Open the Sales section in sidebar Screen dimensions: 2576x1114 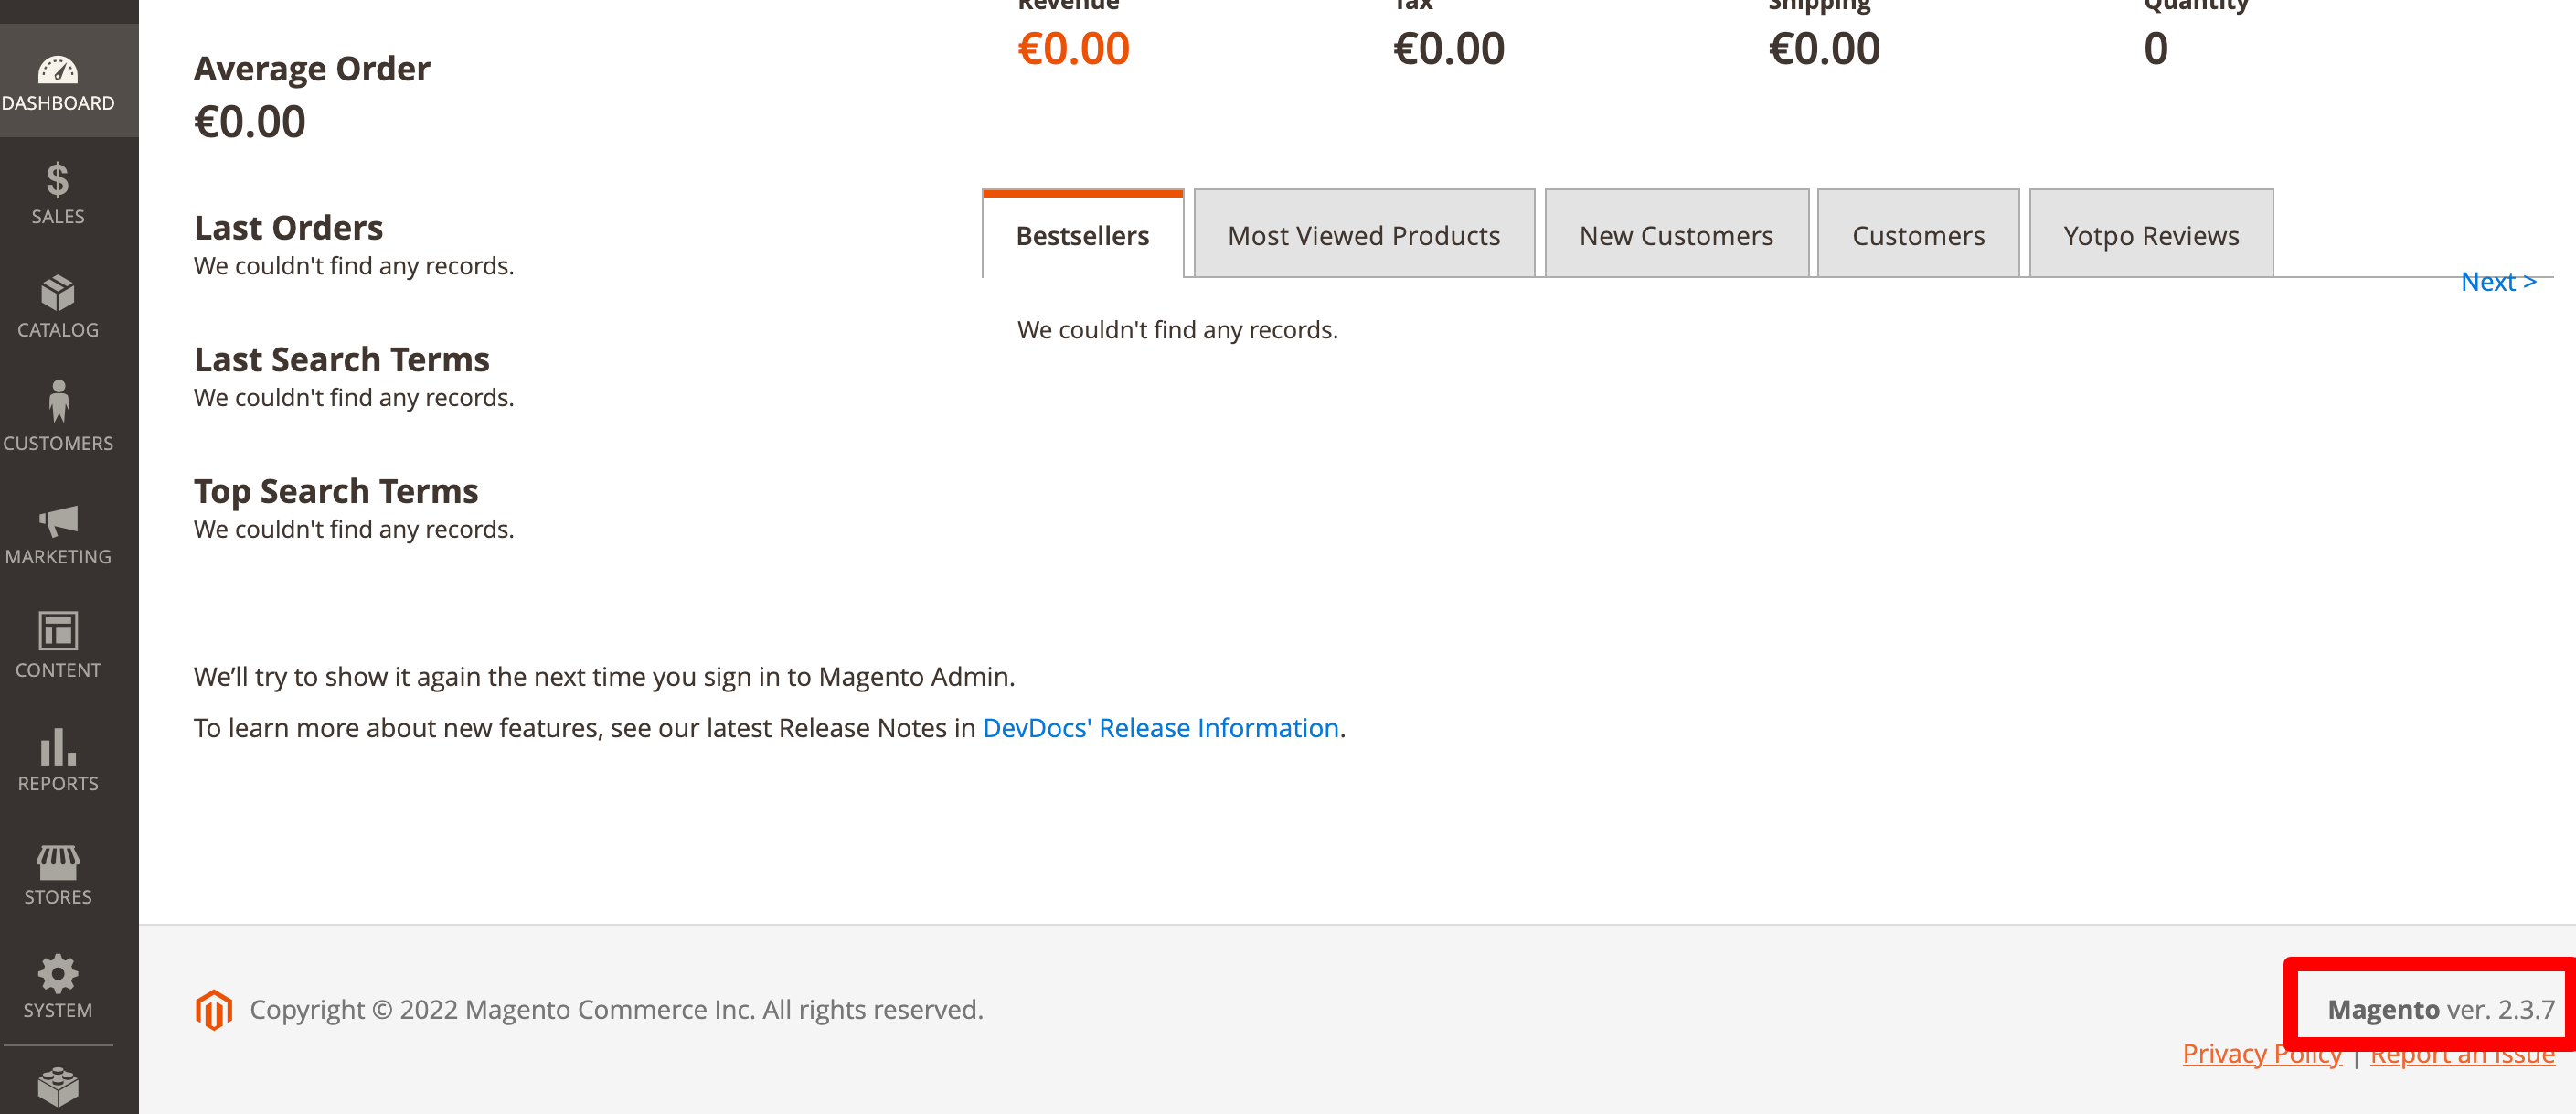point(57,193)
